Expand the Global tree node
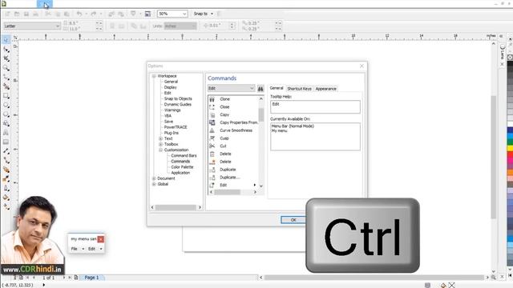Screen dimensions: 513x288 (154, 184)
